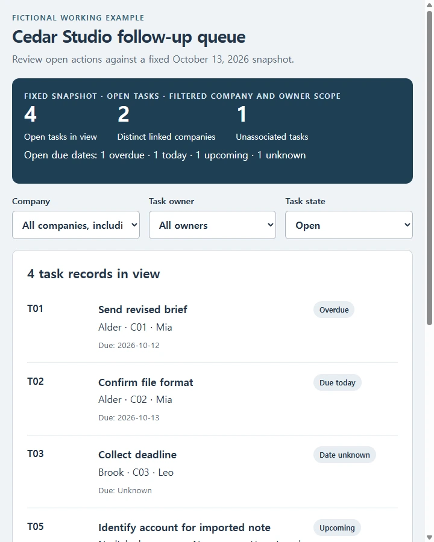The width and height of the screenshot is (434, 542).
Task: Click 'Distinct linked companies' stat label
Action: [x=166, y=137]
